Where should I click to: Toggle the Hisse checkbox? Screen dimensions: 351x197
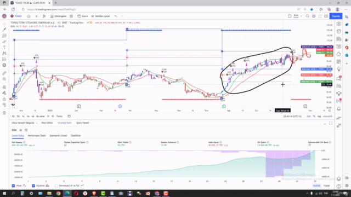pos(13,186)
